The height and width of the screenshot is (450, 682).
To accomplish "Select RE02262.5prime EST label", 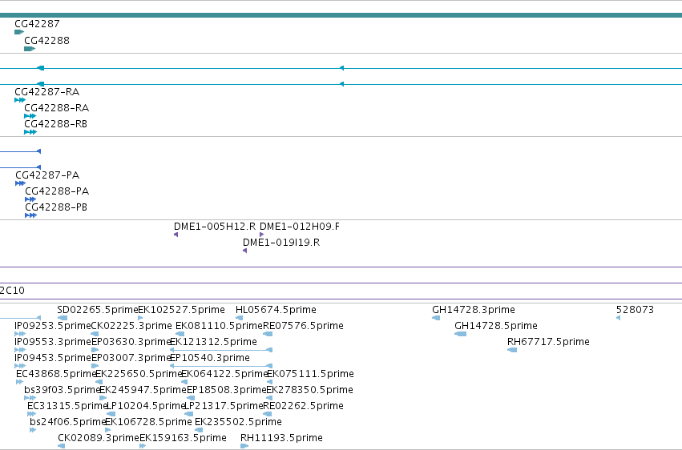I will click(x=303, y=407).
